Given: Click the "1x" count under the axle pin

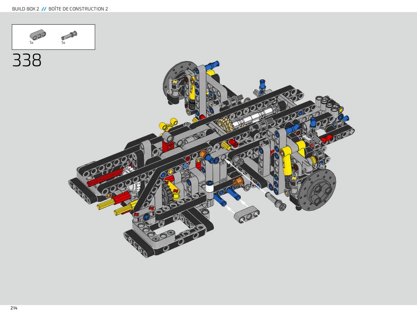Looking at the screenshot, I should 63,43.
